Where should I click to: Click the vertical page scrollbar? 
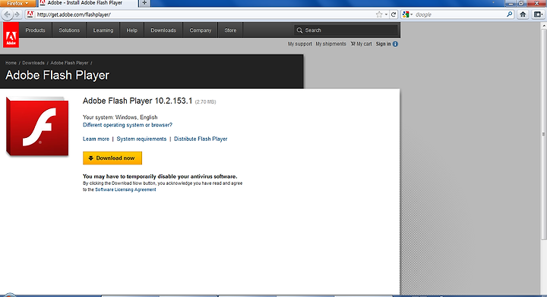pos(543,134)
